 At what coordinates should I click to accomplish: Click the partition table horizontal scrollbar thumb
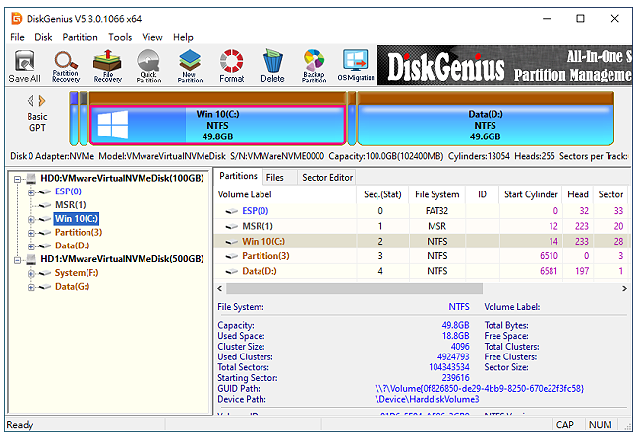[x=355, y=288]
